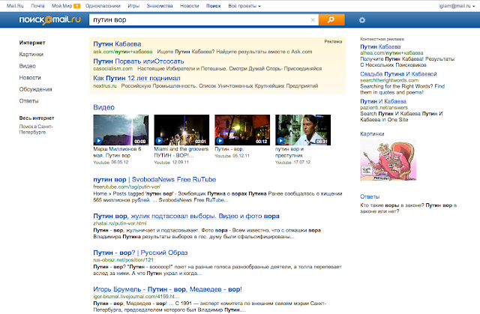Play the 'Марш Миллионов 6 мая' video
Screen dimensions: 480x314
[121, 130]
